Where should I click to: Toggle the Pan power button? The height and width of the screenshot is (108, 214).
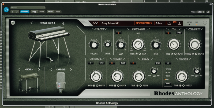point(168,33)
